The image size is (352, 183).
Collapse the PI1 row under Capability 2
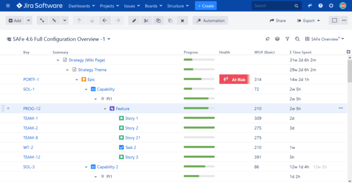tap(96, 176)
